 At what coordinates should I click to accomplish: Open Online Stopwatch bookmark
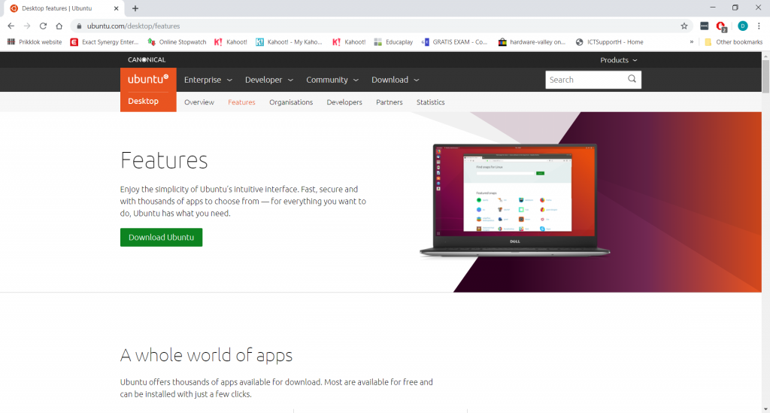tap(177, 42)
